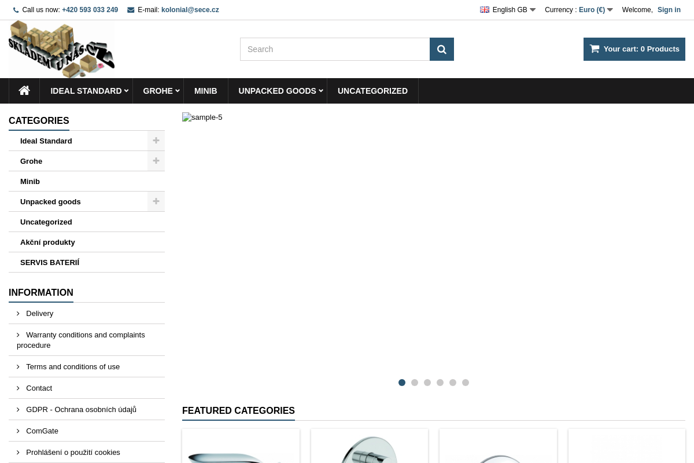Open SERVIS BATERIÍ sidebar category
Image resolution: width=694 pixels, height=463 pixels.
50,262
